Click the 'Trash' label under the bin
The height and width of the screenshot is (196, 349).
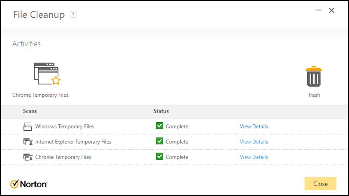314,95
